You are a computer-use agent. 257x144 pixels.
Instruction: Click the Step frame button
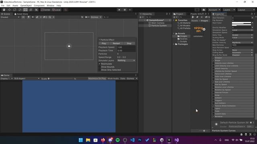pyautogui.click(x=130, y=10)
